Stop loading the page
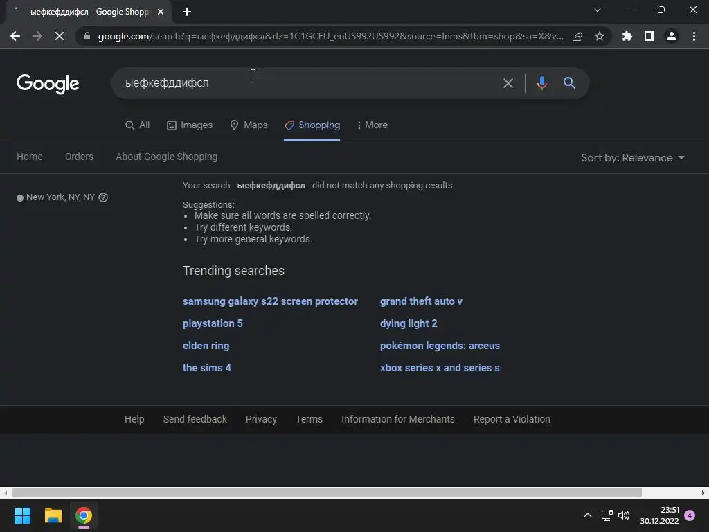709x532 pixels. (60, 36)
